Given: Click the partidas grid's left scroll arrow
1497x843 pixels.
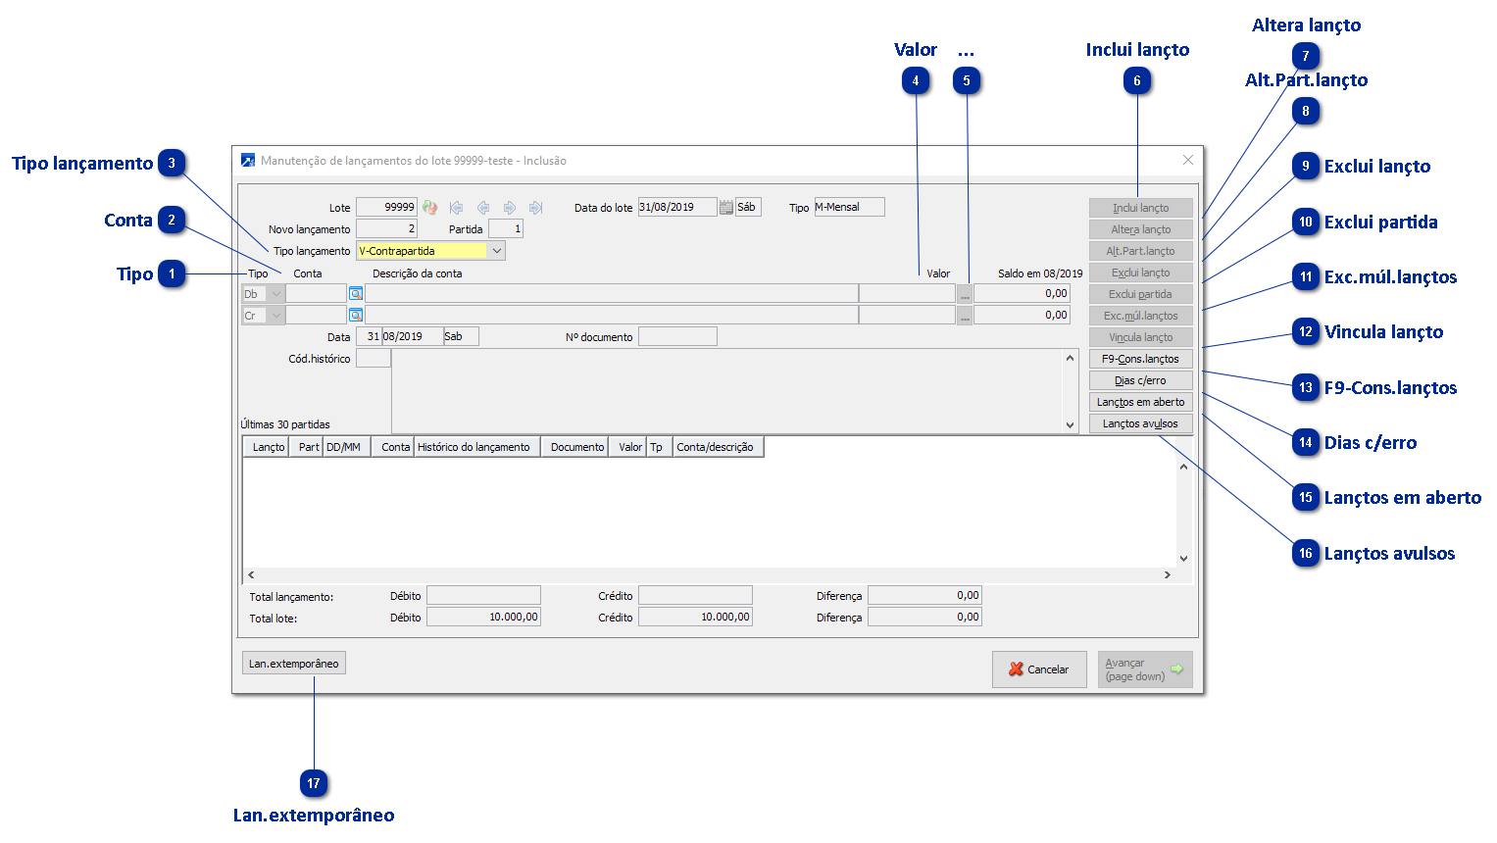Looking at the screenshot, I should [x=251, y=574].
